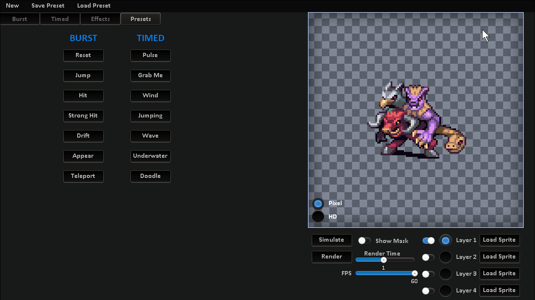Load Sprite for Layer 2
The image size is (535, 300).
(x=499, y=257)
